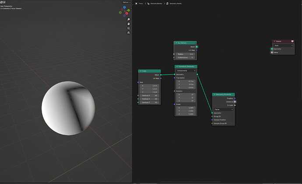Viewport: 302px width, 184px height.
Task: Click the Translation Y field in Transform Geometry
Action: tap(186, 84)
